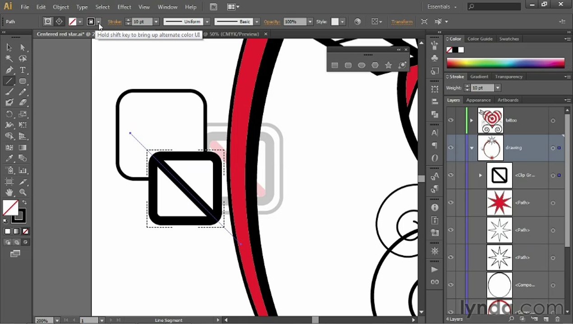Select the Eraser tool

coord(23,103)
